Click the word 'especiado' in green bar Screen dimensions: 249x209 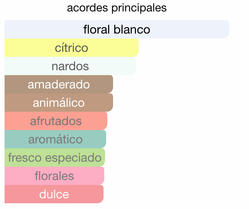pos(73,158)
